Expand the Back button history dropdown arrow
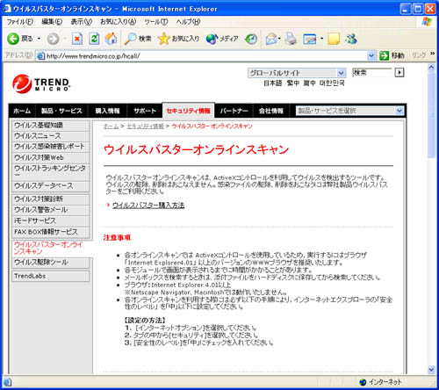 pos(39,39)
